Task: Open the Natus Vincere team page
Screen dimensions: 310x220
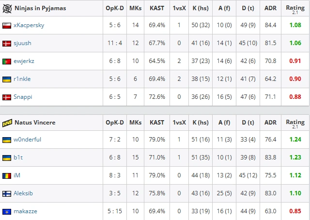Action: pos(35,123)
